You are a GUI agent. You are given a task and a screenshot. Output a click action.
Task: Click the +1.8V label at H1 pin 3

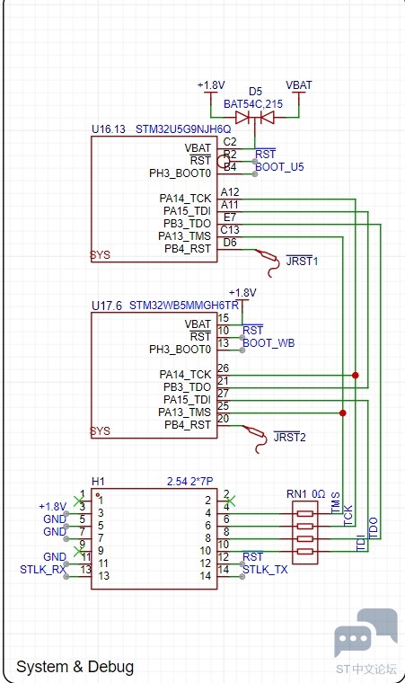[x=52, y=507]
